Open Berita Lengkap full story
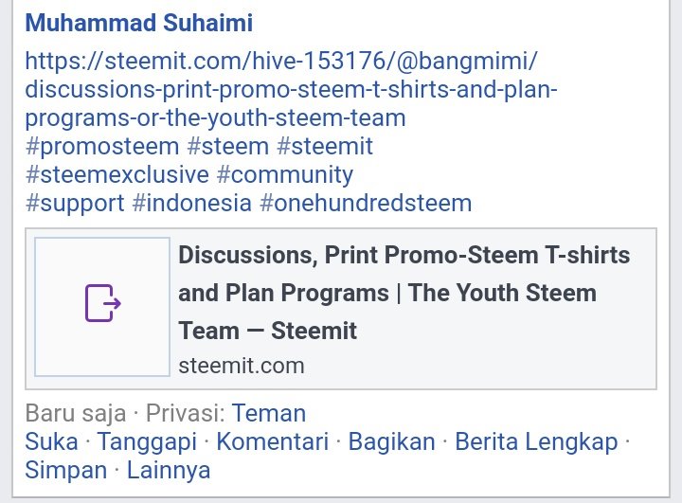The width and height of the screenshot is (682, 503). [x=536, y=441]
